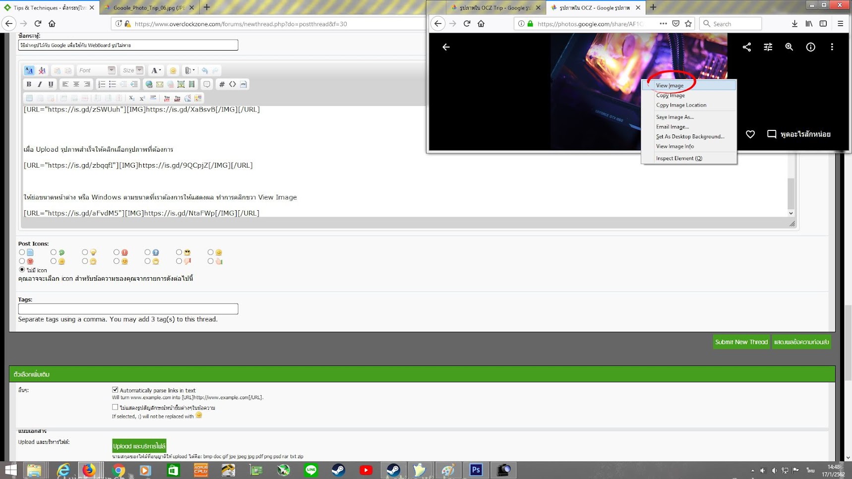Wrap text in CODE tags with # icon
Image resolution: width=852 pixels, height=479 pixels.
pos(222,84)
